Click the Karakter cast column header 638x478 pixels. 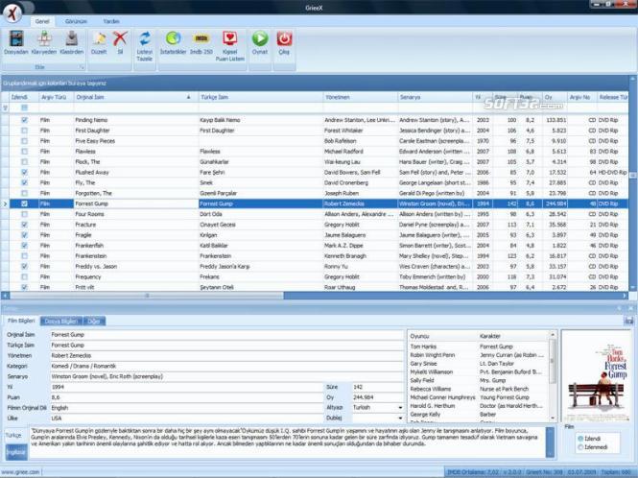click(x=513, y=336)
